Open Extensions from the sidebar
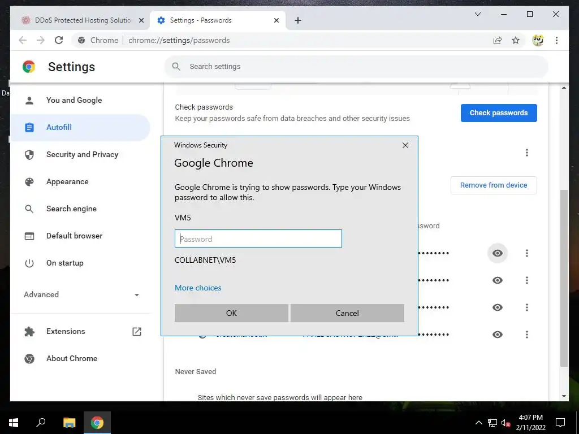The width and height of the screenshot is (579, 434). tap(80, 331)
